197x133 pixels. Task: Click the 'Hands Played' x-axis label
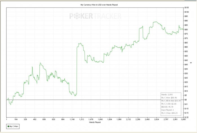95,122
